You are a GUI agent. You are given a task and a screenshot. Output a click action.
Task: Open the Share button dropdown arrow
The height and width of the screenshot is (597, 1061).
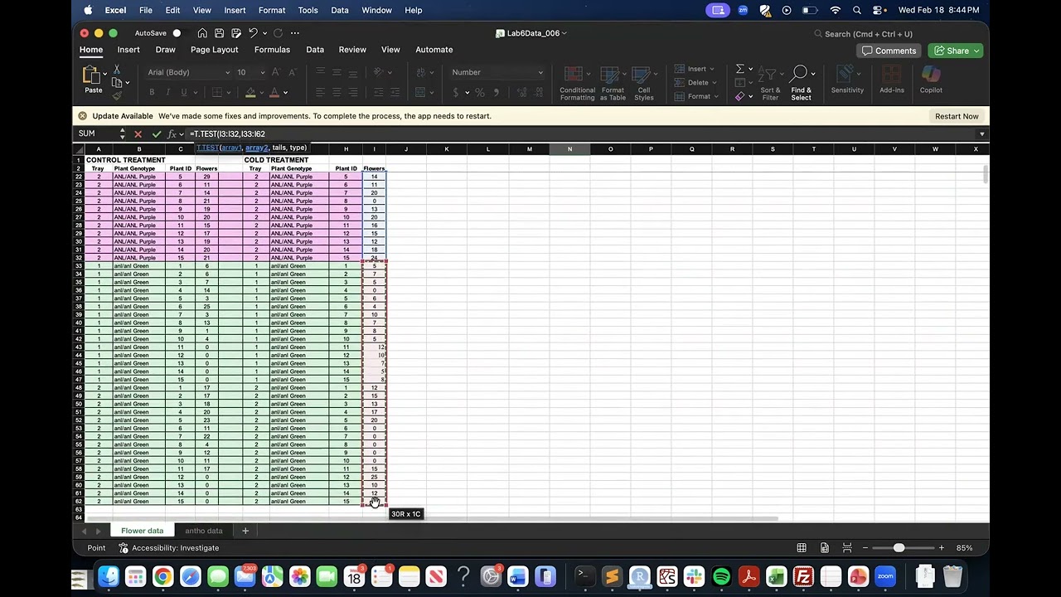[976, 51]
